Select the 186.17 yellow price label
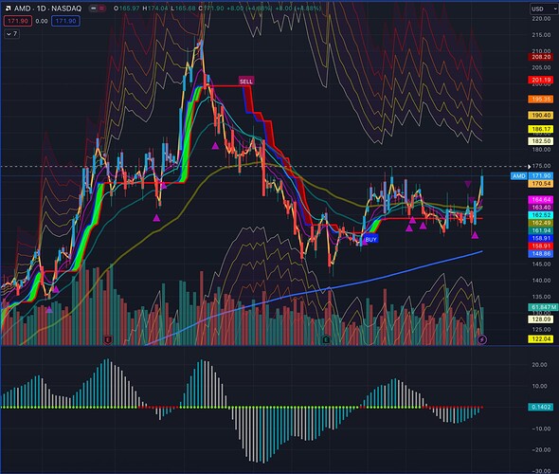 (541, 129)
